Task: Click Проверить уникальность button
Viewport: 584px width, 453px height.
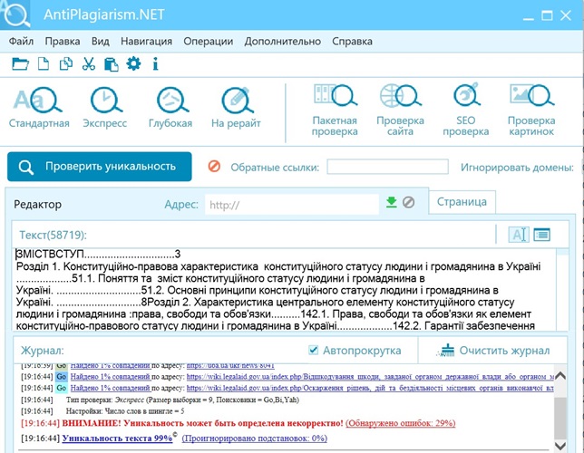Action: point(100,167)
